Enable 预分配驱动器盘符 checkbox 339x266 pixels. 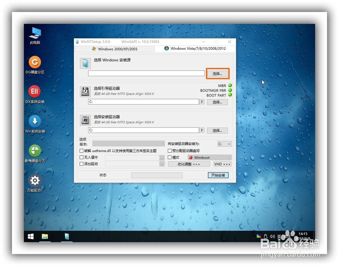[170, 151]
